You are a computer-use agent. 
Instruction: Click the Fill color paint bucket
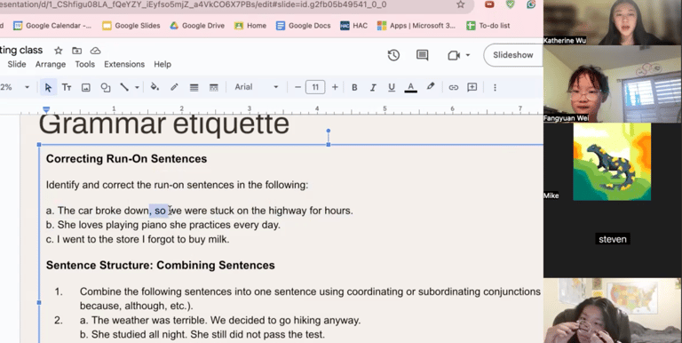pyautogui.click(x=155, y=87)
